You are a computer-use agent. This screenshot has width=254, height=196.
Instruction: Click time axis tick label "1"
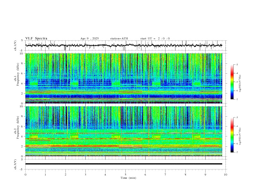(x=45, y=175)
